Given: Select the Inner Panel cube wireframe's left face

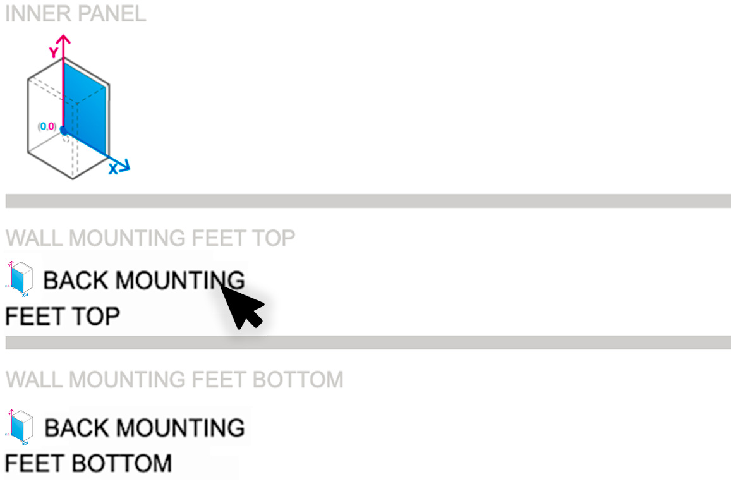Looking at the screenshot, I should click(44, 120).
